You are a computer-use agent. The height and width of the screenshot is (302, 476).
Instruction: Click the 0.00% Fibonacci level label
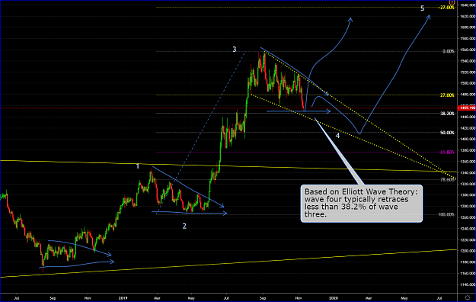[x=449, y=51]
